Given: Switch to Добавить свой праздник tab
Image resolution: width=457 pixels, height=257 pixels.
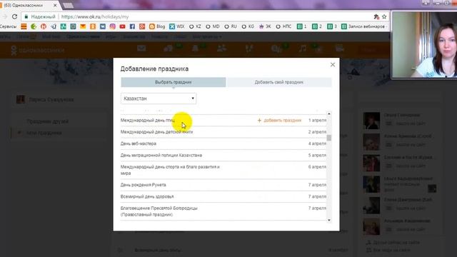Looking at the screenshot, I should click(x=279, y=82).
